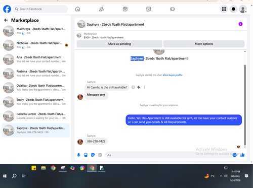Open Sticky Notes from taskbar
The image size is (253, 188).
(34, 168)
